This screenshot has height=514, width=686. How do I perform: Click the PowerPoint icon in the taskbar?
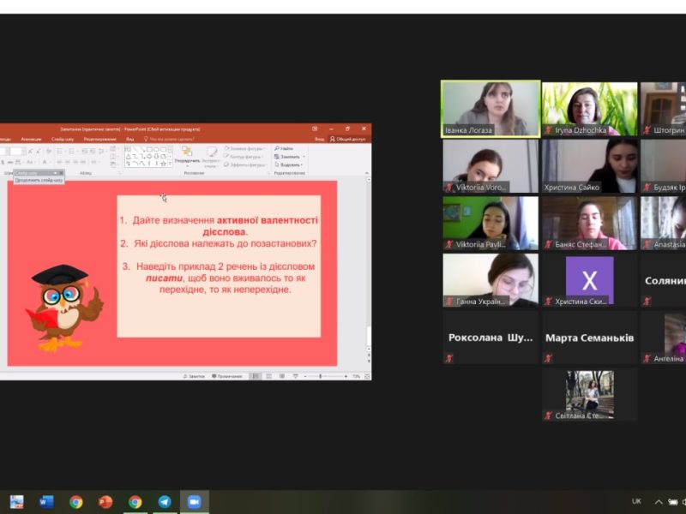(105, 502)
